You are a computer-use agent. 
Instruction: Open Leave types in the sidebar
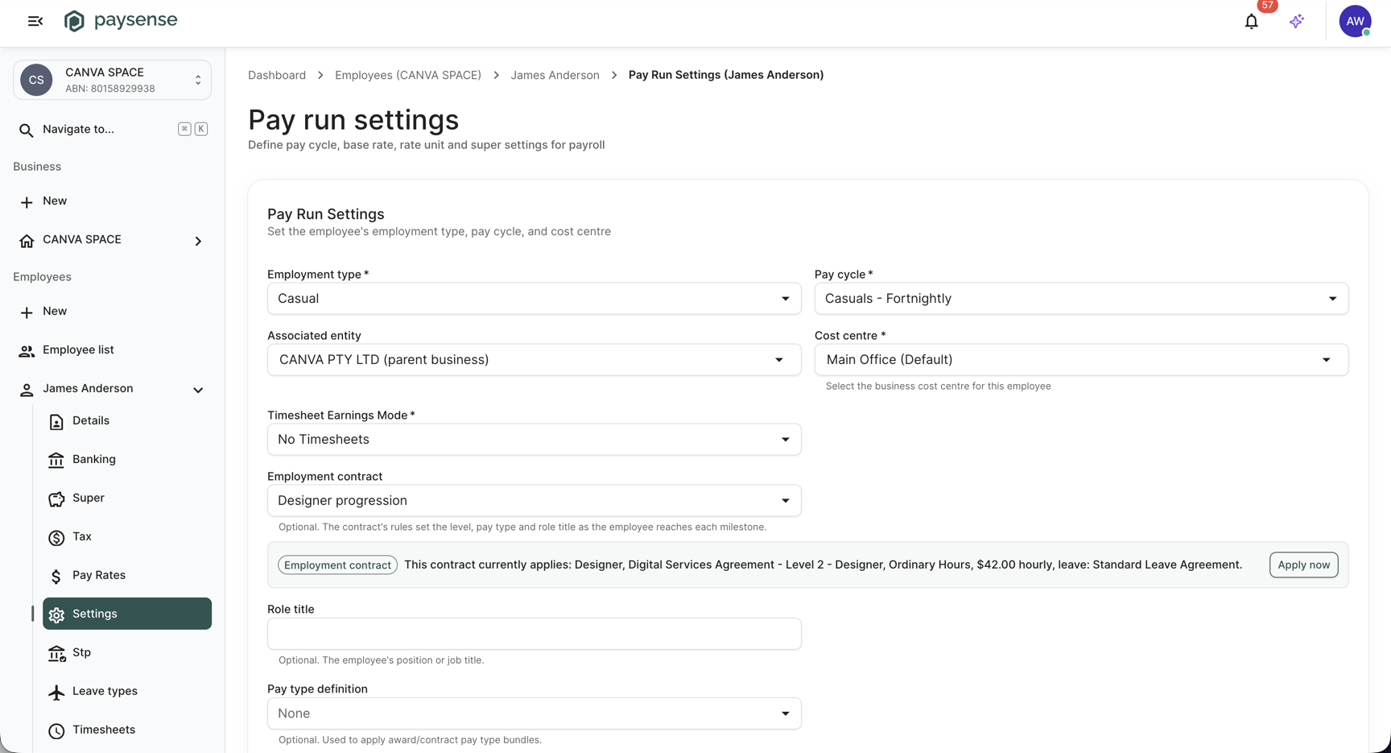click(127, 692)
